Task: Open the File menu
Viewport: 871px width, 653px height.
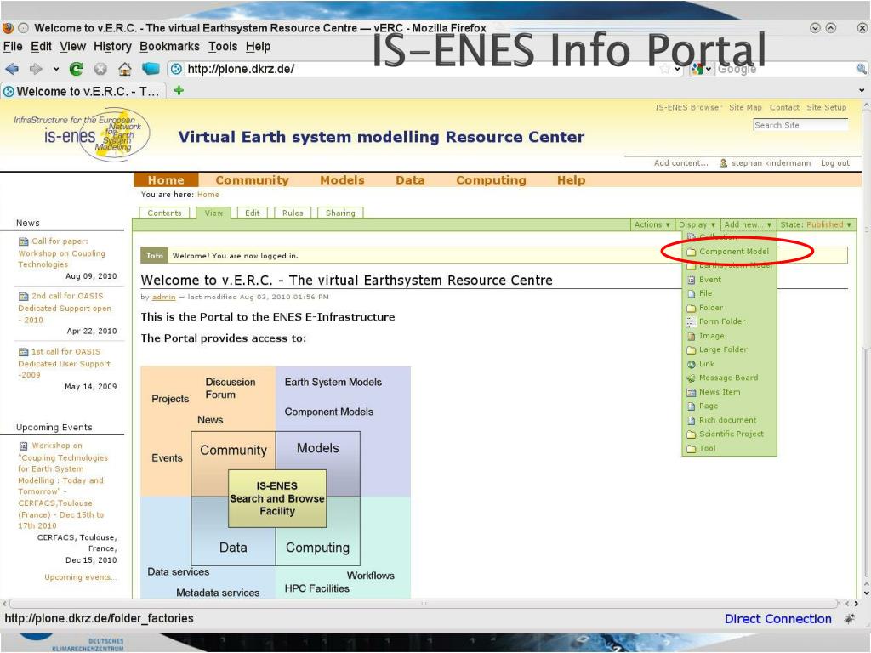Action: [x=13, y=47]
